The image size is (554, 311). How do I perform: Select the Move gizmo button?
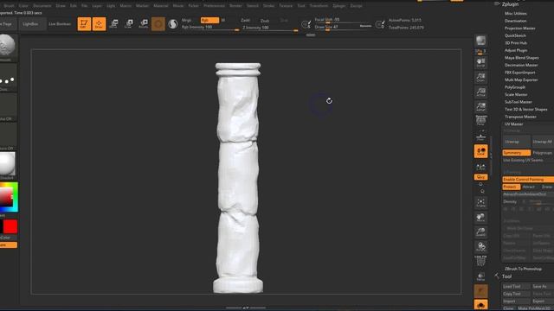113,24
